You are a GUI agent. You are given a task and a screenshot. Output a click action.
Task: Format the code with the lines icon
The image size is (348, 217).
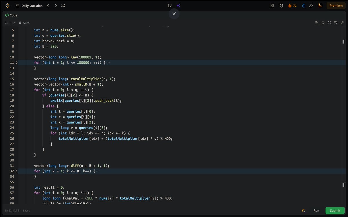pos(317,23)
